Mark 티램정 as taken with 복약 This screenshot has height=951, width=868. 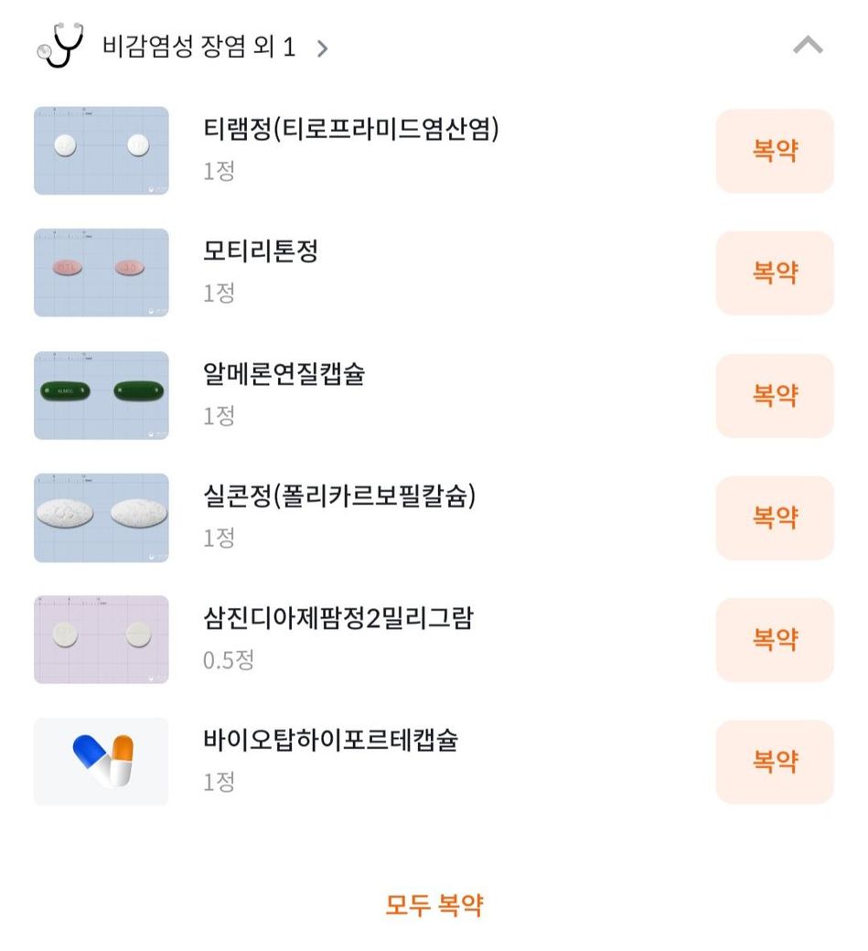[774, 151]
